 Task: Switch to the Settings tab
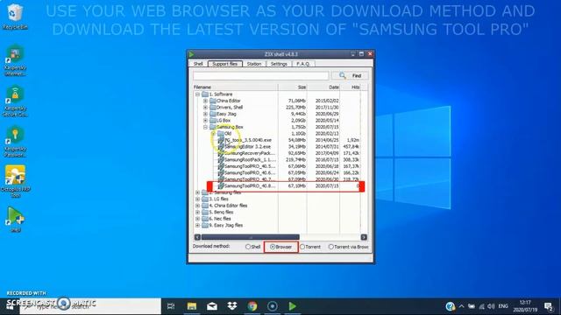pyautogui.click(x=279, y=64)
